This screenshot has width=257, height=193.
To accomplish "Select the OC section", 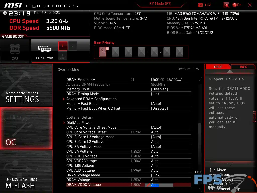I will [x=26, y=128].
